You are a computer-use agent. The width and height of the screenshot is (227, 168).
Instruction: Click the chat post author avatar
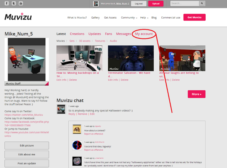pyautogui.click(x=61, y=109)
